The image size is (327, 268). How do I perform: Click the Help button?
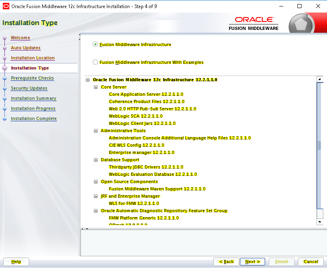(x=16, y=262)
